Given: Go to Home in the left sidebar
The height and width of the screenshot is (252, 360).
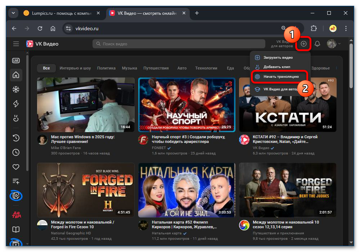Looking at the screenshot, I should 16,75.
